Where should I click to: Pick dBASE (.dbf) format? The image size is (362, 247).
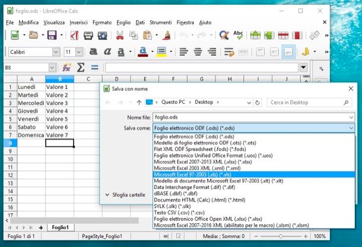pyautogui.click(x=254, y=194)
